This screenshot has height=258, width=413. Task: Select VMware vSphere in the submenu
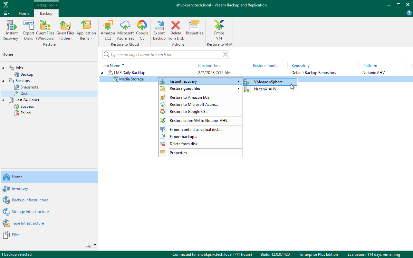[270, 82]
